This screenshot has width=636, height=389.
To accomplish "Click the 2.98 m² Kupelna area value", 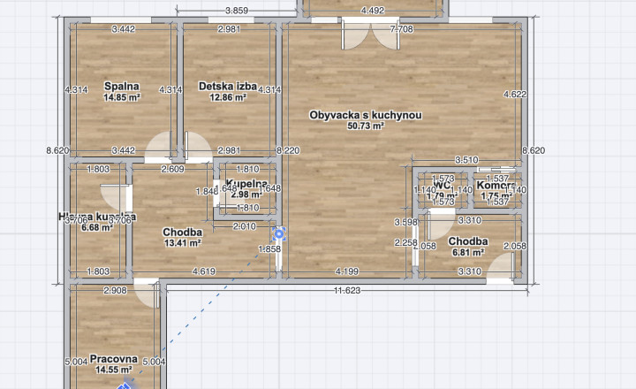I will (x=246, y=194).
